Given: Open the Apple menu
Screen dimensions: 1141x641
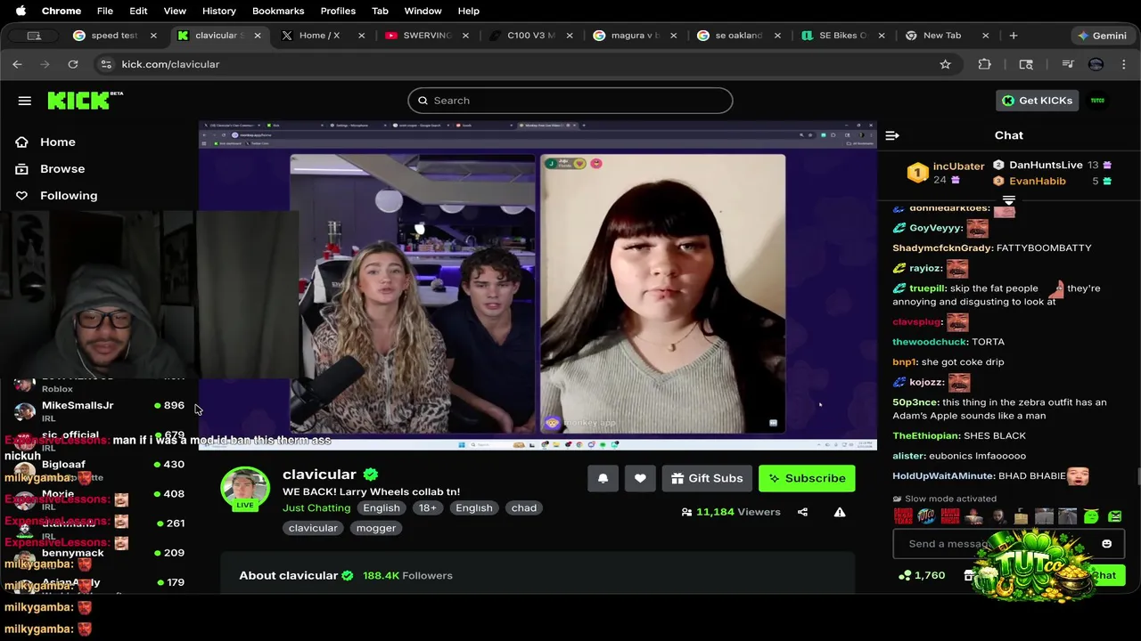Looking at the screenshot, I should click(x=21, y=11).
